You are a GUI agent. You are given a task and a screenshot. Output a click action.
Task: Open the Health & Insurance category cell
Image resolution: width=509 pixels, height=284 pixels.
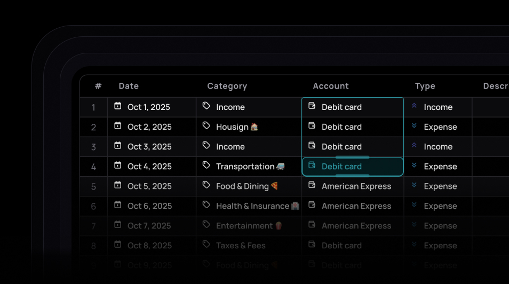tap(252, 206)
